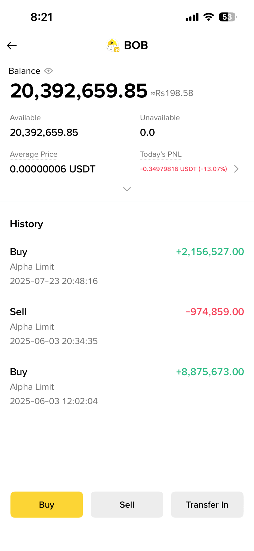Open Today's PNL details chevron
Screen dimensions: 254x551
pos(236,169)
